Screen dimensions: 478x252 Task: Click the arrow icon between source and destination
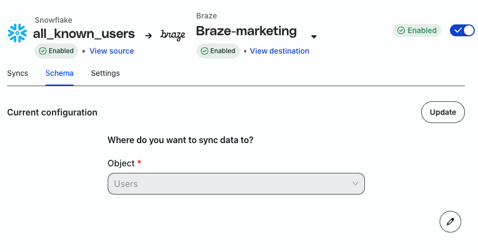148,36
